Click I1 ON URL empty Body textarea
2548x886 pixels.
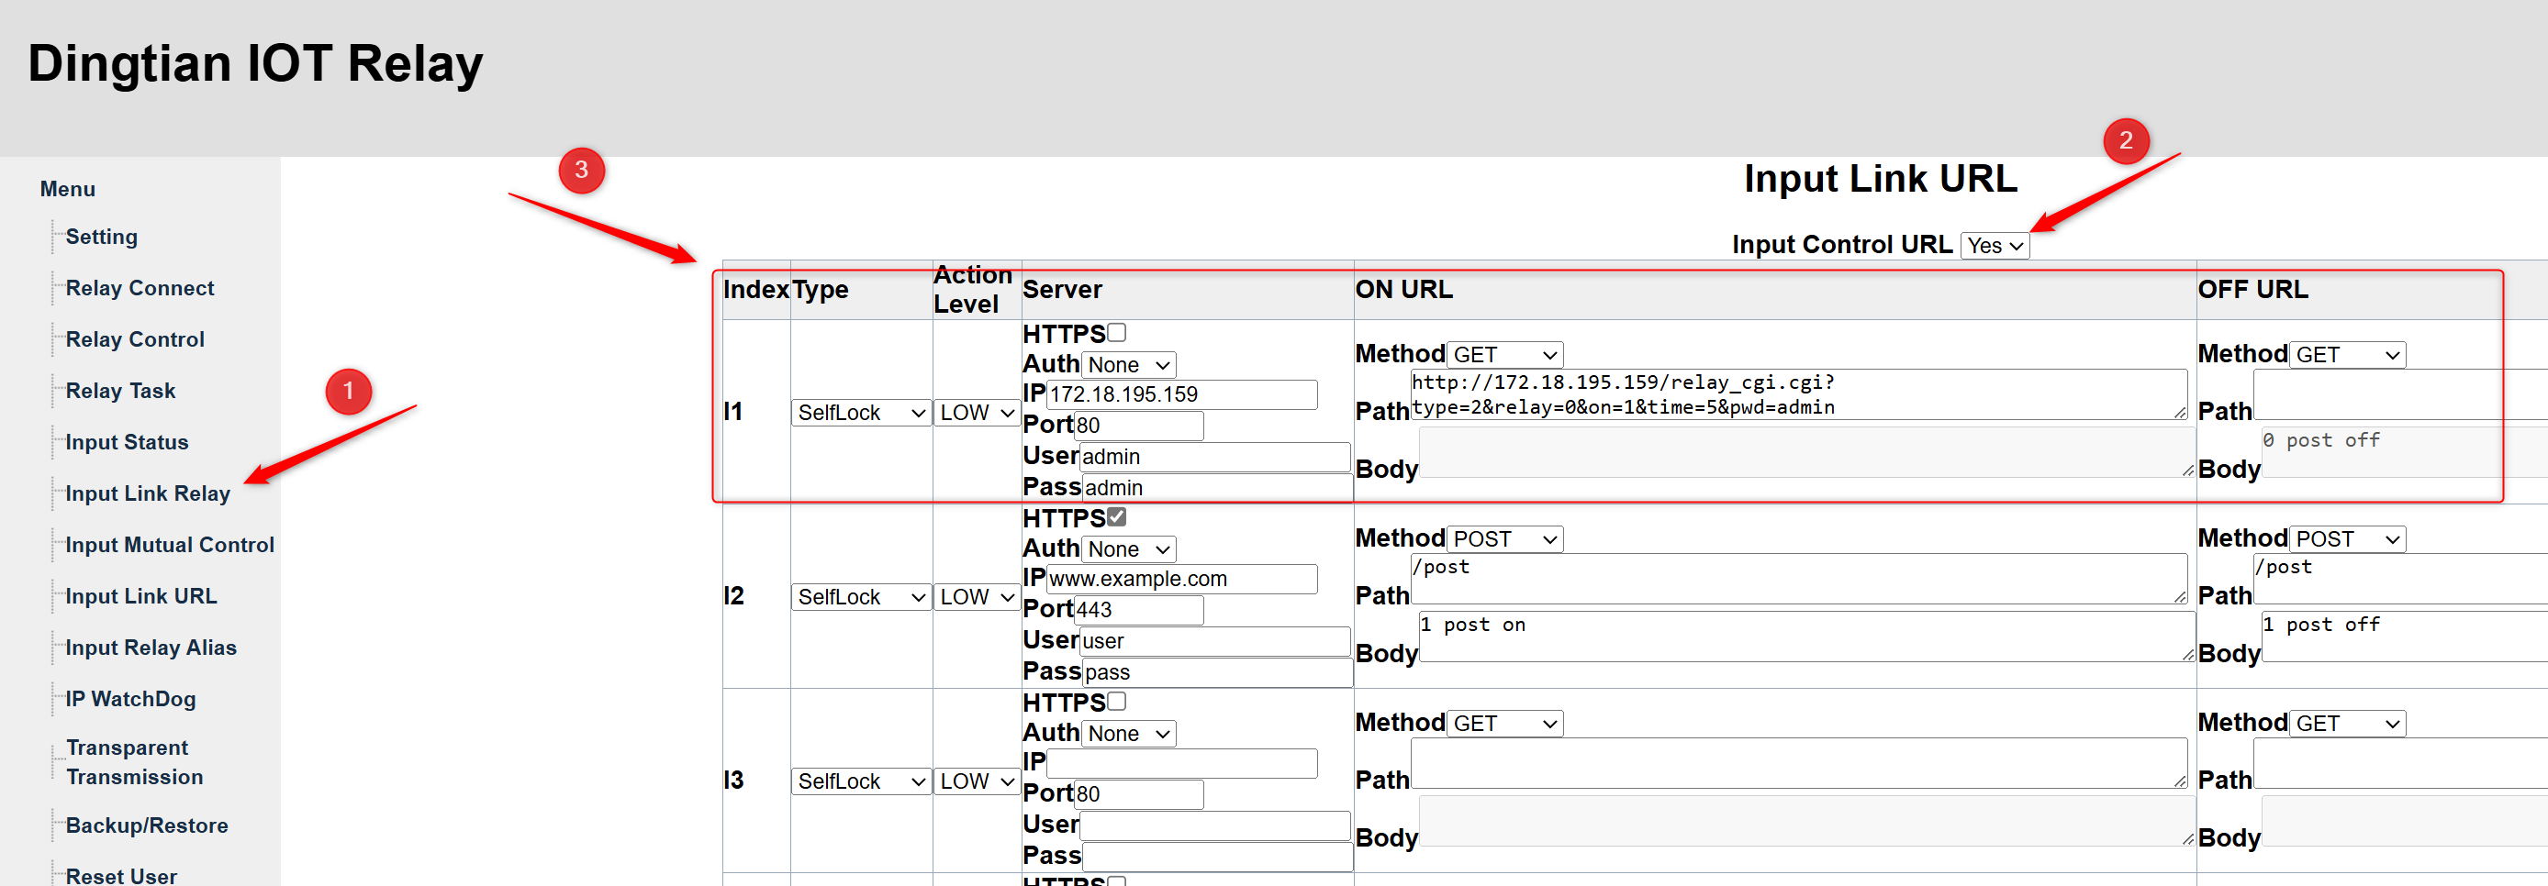click(1806, 453)
